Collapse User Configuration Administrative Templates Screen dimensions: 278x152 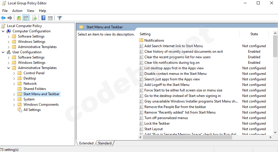click(x=8, y=68)
